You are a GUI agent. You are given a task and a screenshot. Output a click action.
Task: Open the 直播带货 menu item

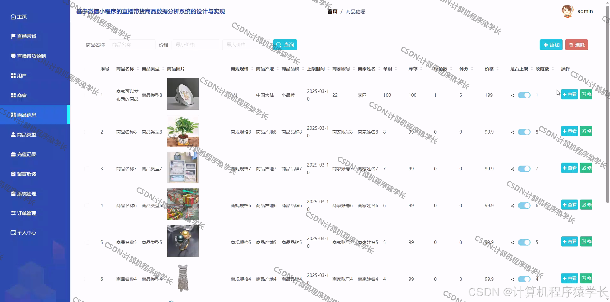[23, 36]
